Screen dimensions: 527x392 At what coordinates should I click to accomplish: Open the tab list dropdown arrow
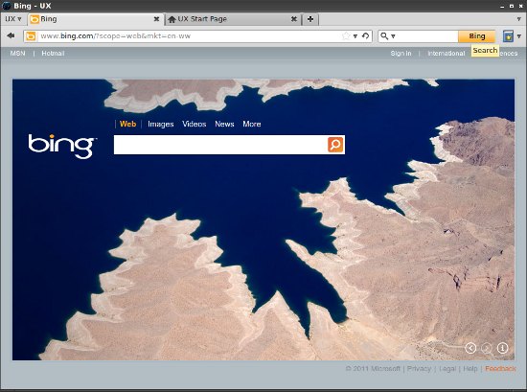pos(519,19)
